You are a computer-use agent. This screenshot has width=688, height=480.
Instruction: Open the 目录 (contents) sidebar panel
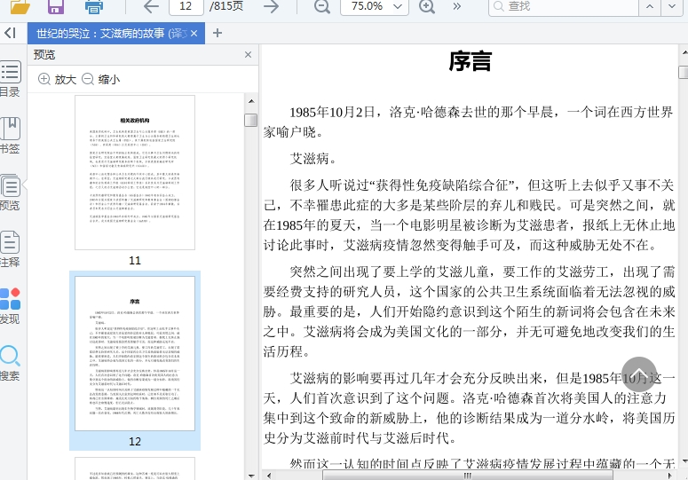[x=10, y=79]
